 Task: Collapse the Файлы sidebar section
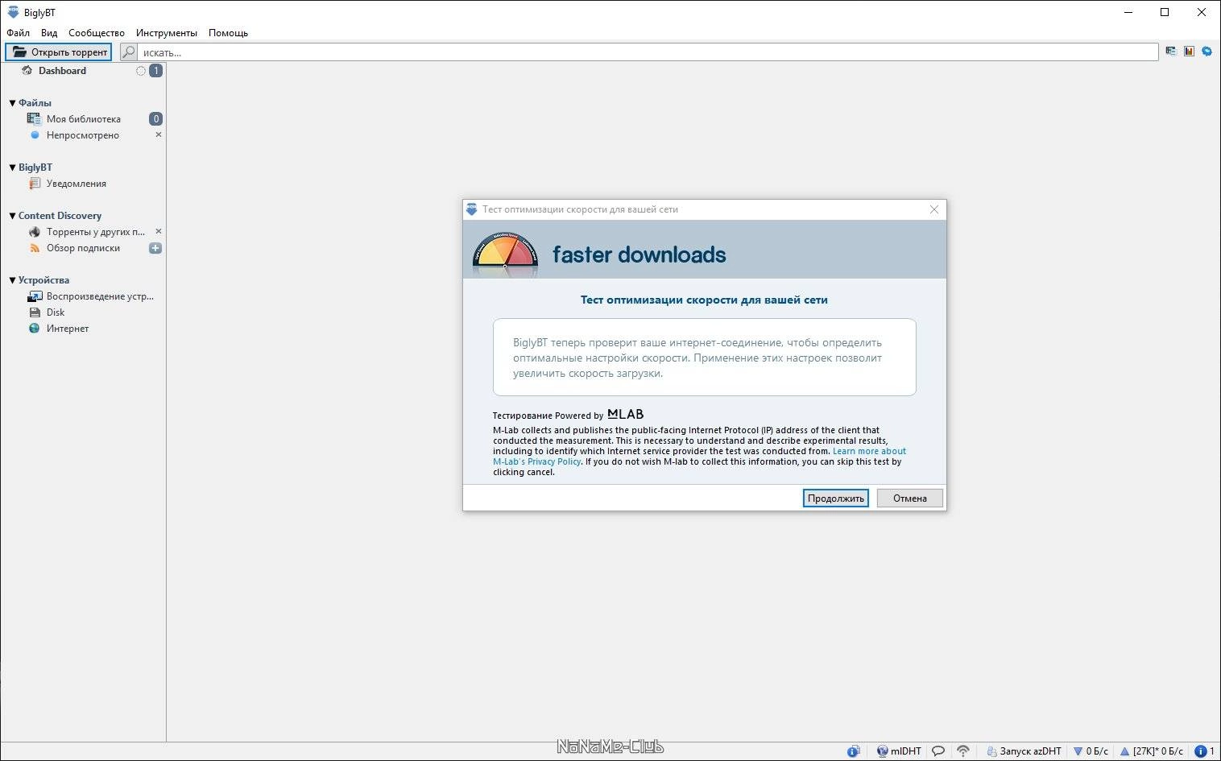(12, 103)
